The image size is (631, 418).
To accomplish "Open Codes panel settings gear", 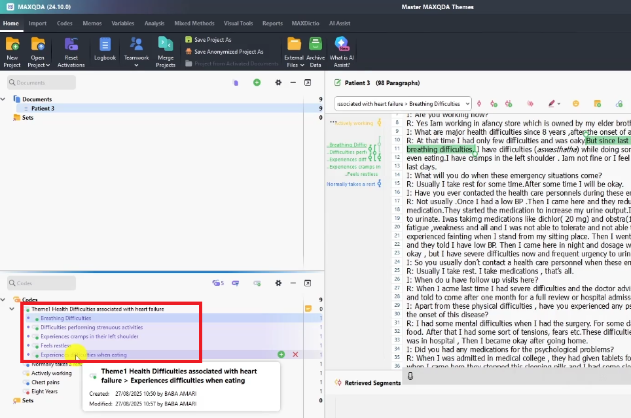I will click(x=278, y=283).
